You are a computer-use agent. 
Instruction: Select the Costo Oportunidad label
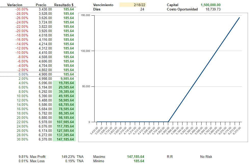pyautogui.click(x=182, y=9)
